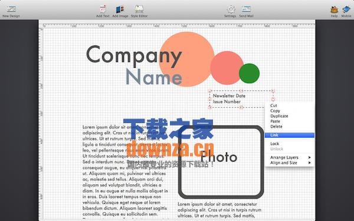Click the horizontal ruler at 500
Image resolution: width=354 pixels, height=221 pixels.
184,26
